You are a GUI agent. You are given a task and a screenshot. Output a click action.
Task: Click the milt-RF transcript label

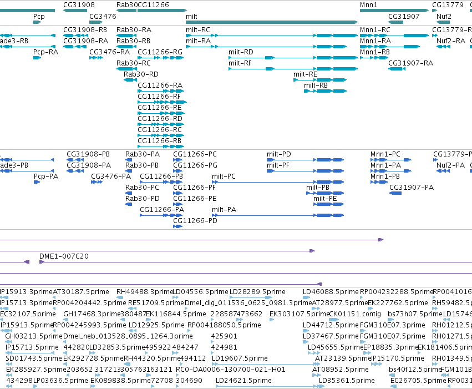point(240,63)
